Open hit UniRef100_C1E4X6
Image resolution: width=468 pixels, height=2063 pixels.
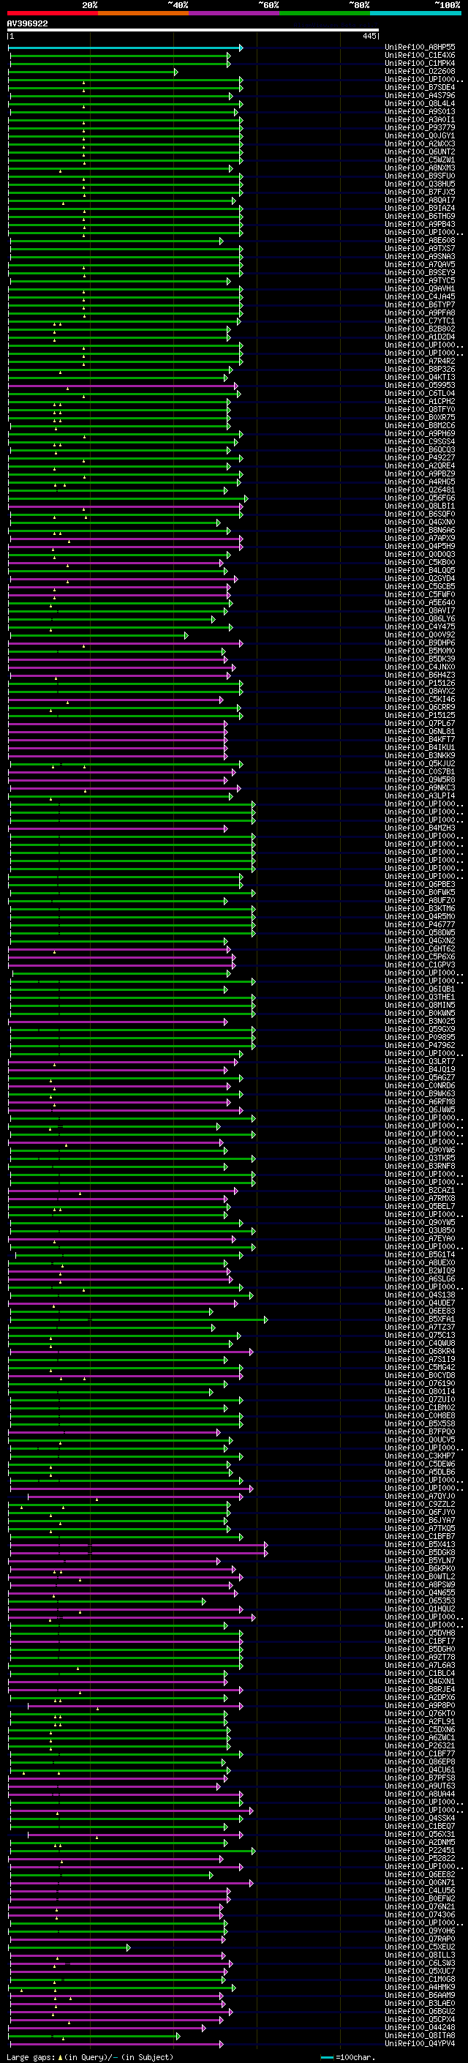[420, 56]
